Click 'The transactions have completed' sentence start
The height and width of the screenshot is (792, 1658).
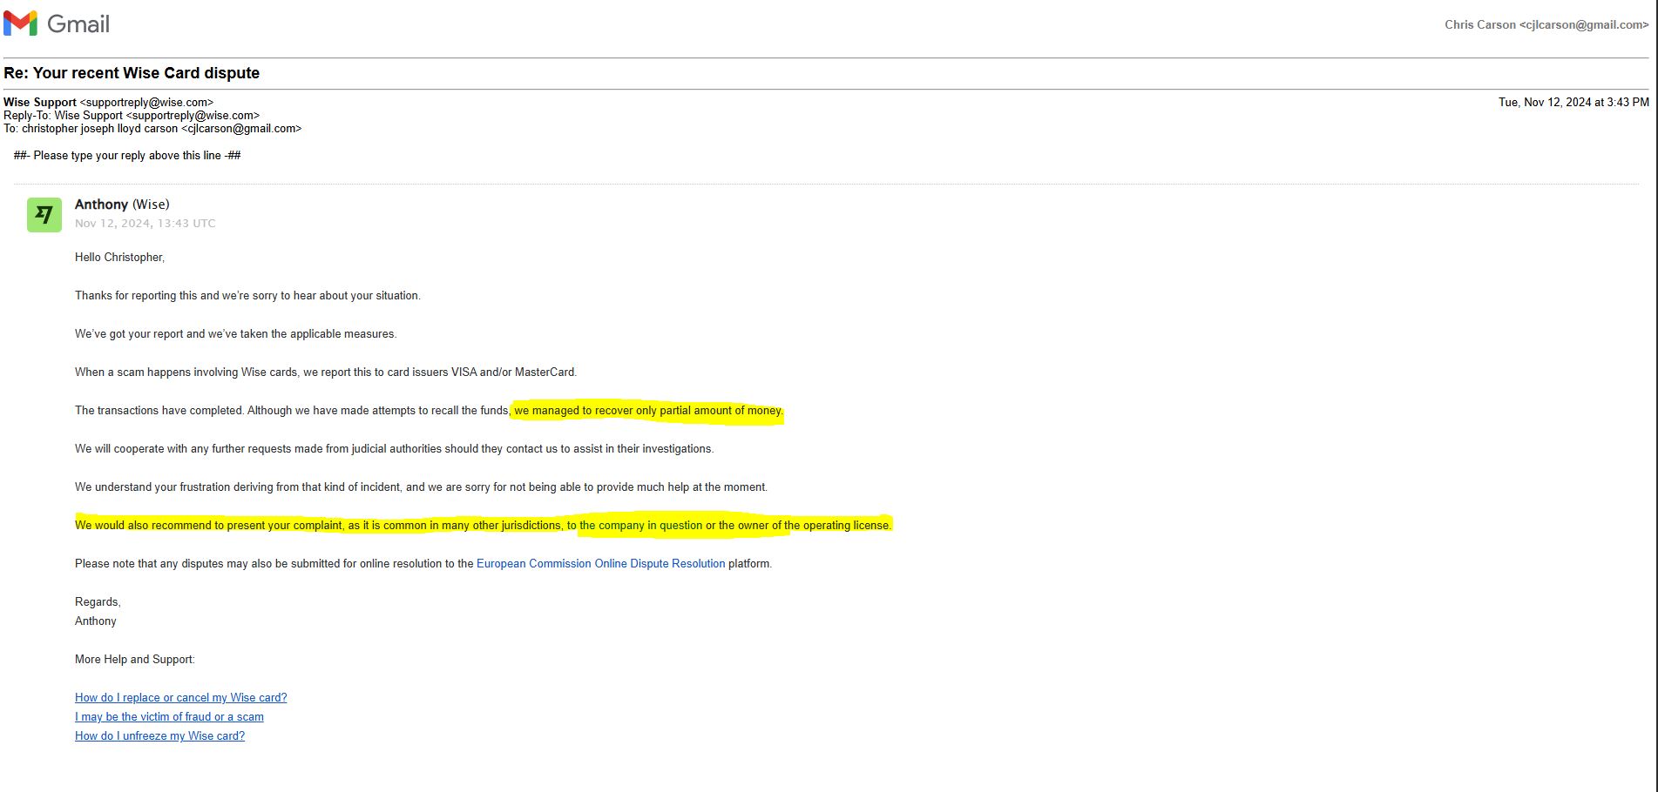(x=159, y=410)
